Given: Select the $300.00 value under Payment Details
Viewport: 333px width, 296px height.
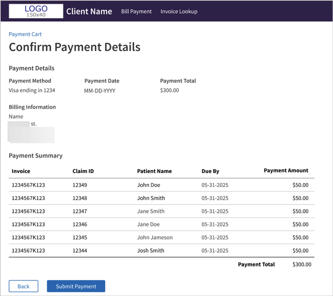Looking at the screenshot, I should pyautogui.click(x=170, y=90).
